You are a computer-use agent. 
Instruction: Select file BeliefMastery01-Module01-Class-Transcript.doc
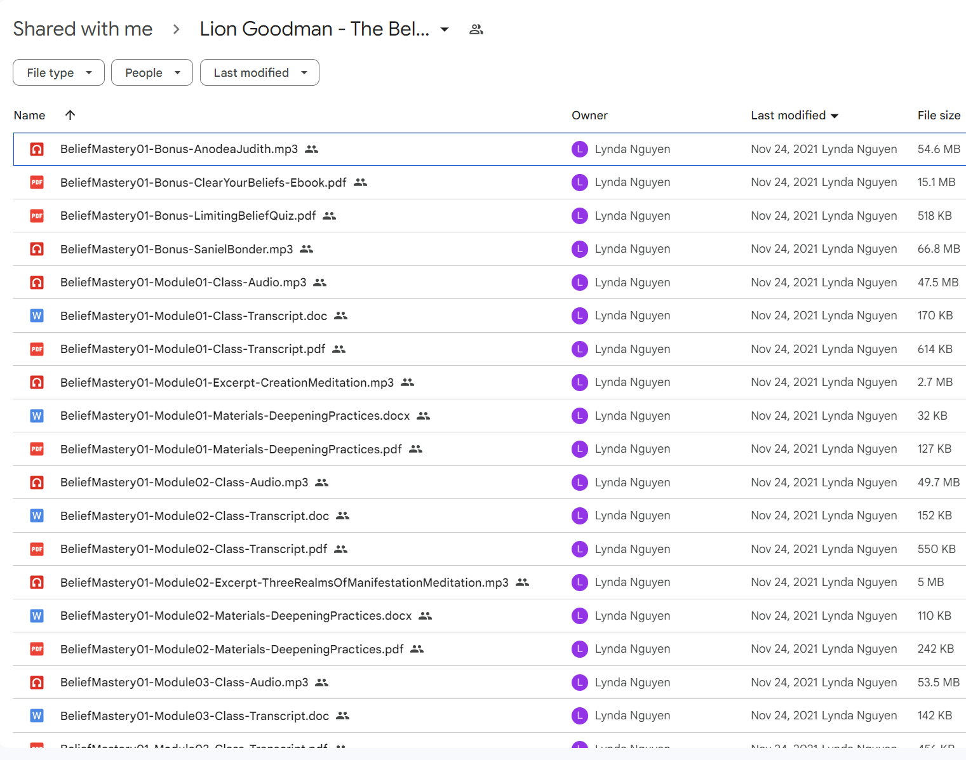coord(194,316)
